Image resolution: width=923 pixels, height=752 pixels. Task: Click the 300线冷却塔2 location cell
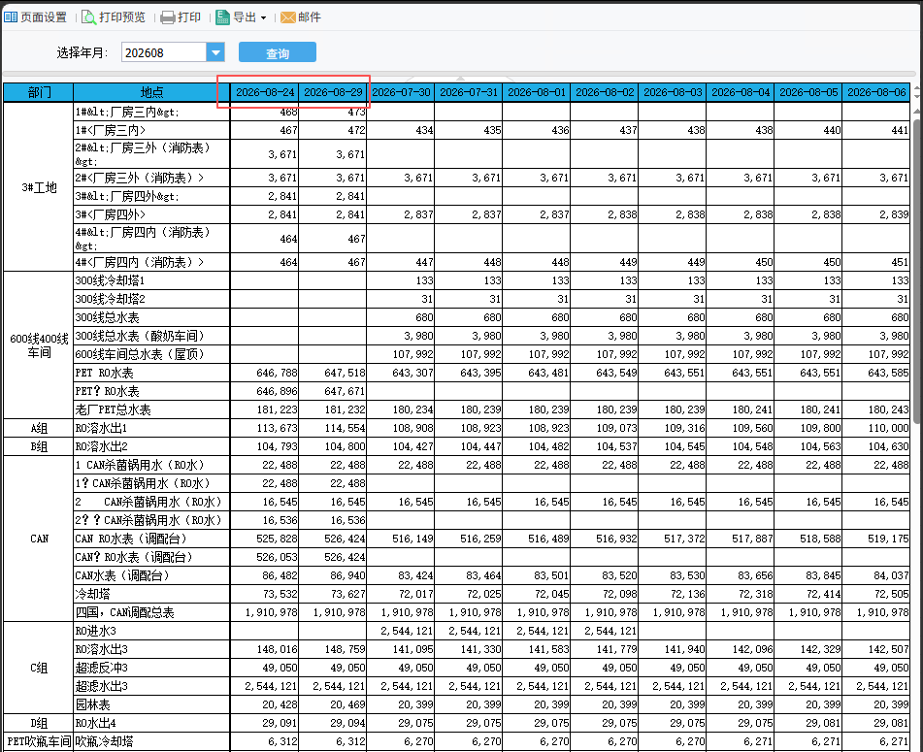click(151, 299)
